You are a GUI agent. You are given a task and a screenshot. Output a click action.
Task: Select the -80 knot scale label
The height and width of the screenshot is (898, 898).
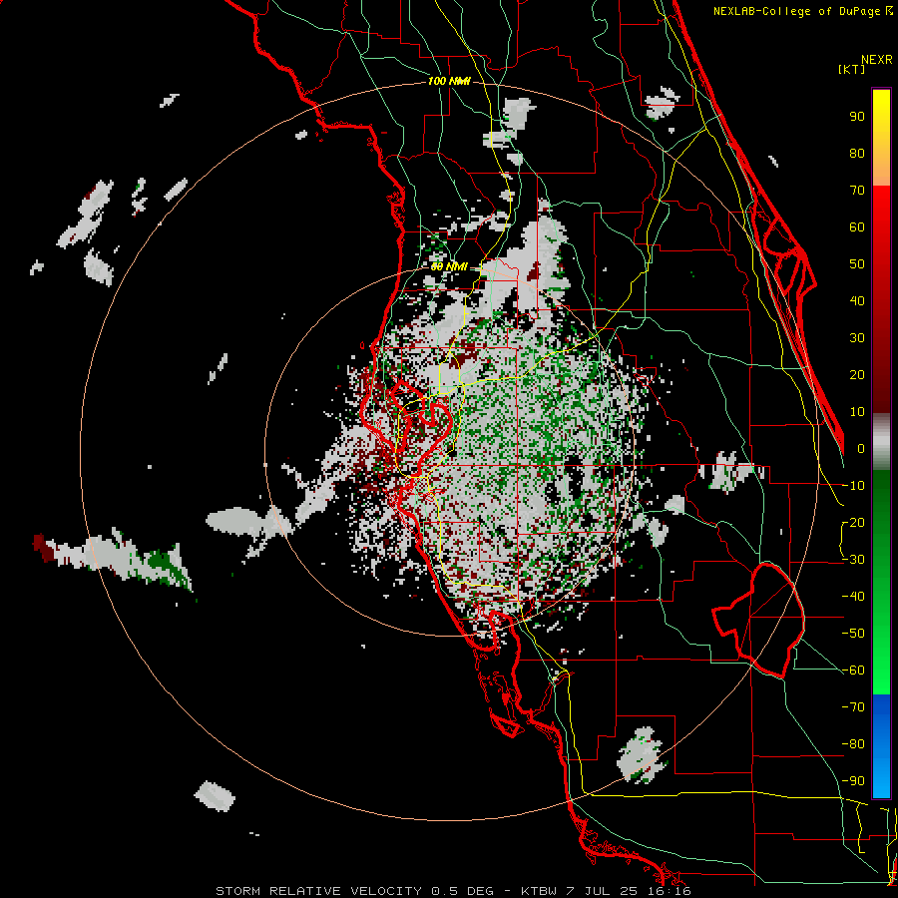pyautogui.click(x=853, y=744)
